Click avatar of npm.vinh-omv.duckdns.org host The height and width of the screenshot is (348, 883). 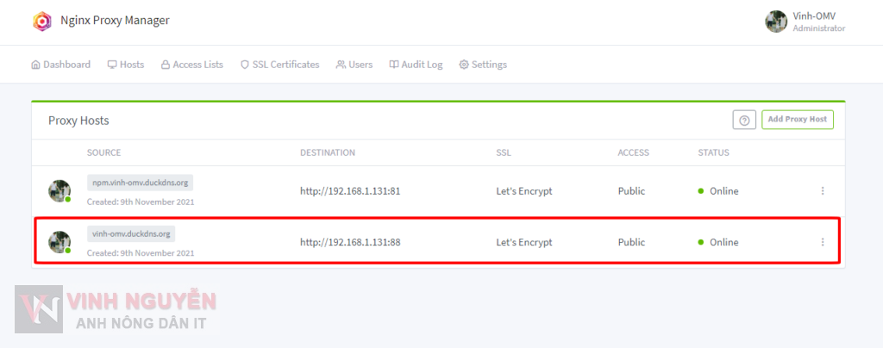point(59,191)
